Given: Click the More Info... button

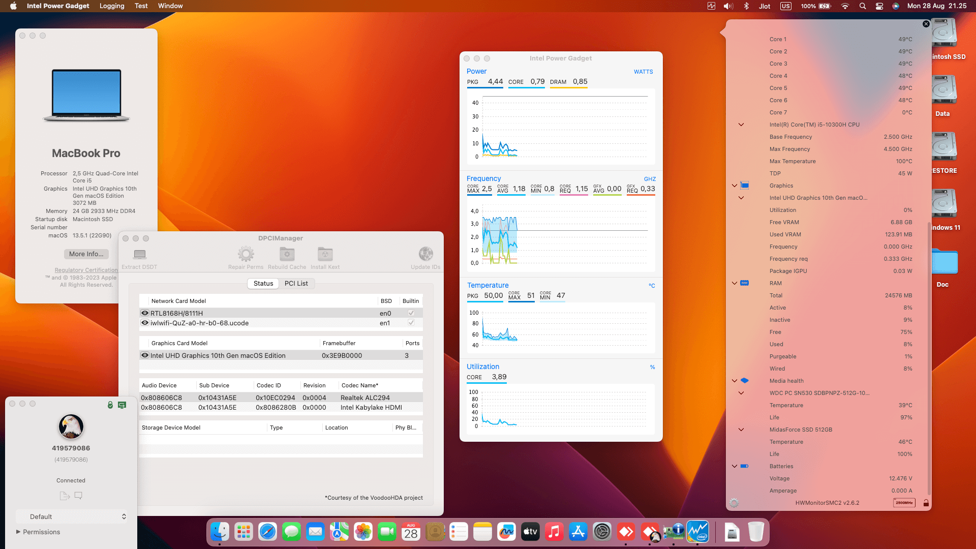Looking at the screenshot, I should [86, 254].
